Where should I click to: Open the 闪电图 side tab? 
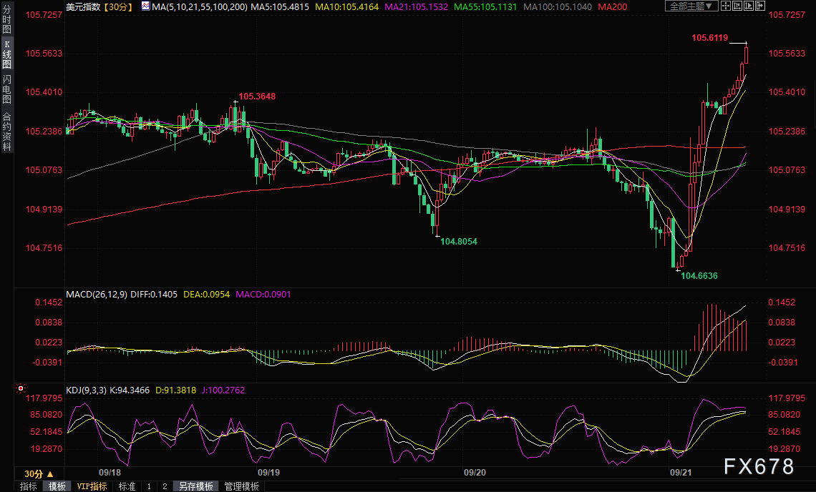click(x=7, y=89)
